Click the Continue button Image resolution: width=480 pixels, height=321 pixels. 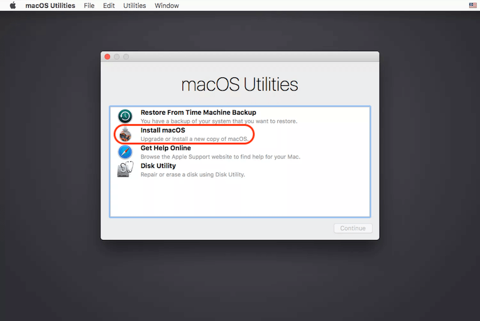pos(353,228)
